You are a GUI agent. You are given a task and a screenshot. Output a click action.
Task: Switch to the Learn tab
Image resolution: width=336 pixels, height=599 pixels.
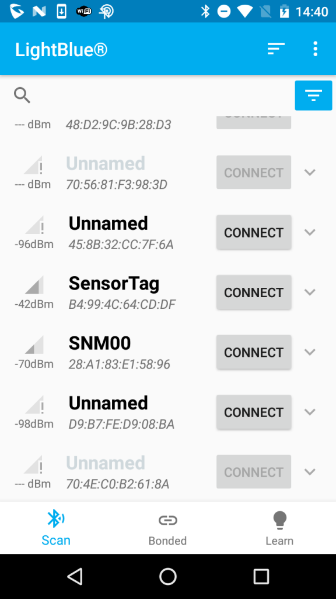[279, 528]
